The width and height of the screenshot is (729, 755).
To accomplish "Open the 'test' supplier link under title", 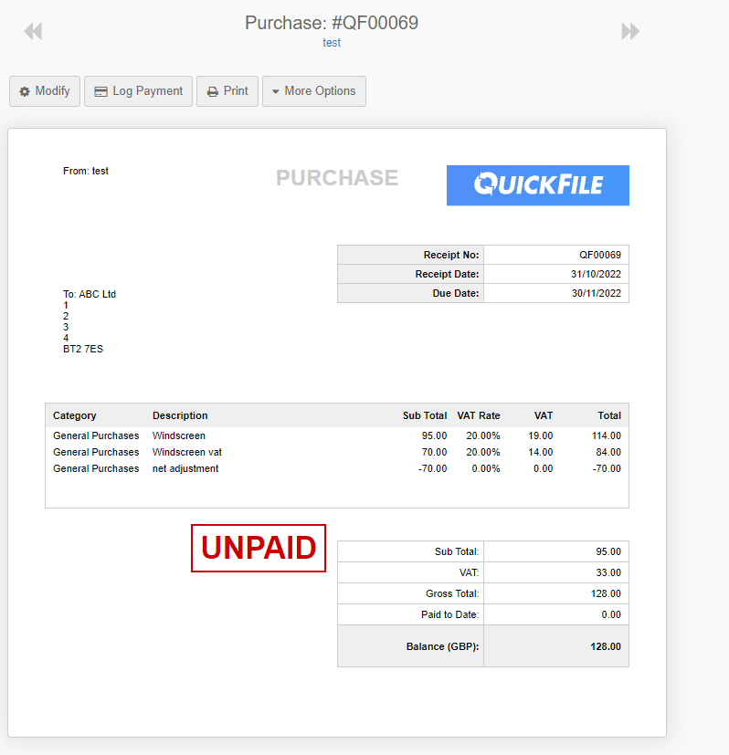I will [x=332, y=43].
